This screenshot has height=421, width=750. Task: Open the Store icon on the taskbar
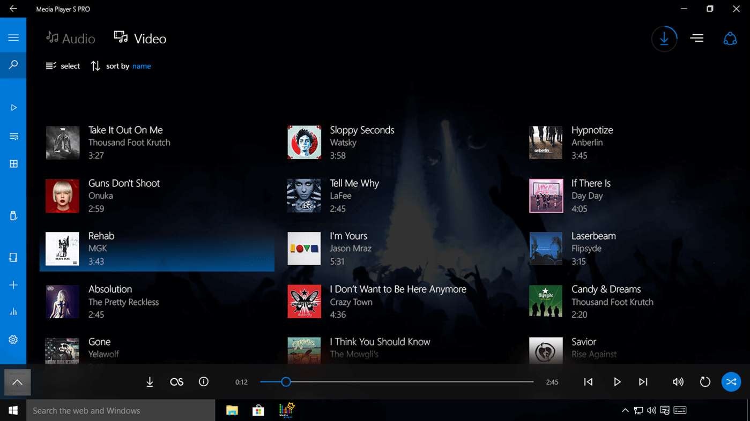(258, 410)
